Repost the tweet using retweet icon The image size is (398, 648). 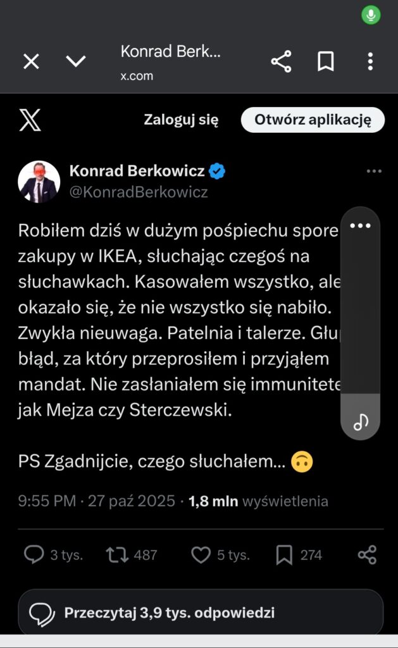click(116, 555)
